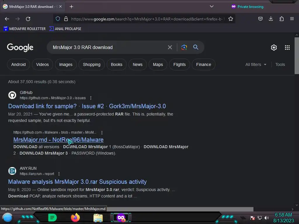
Task: Switch to Finance results
Action: (x=204, y=64)
